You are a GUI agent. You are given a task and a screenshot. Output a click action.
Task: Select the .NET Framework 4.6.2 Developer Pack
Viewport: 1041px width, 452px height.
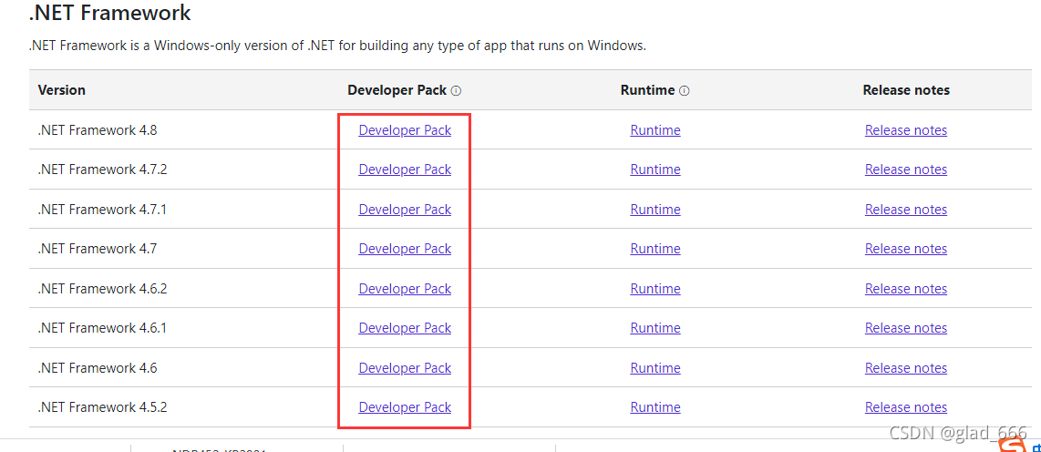coord(405,289)
